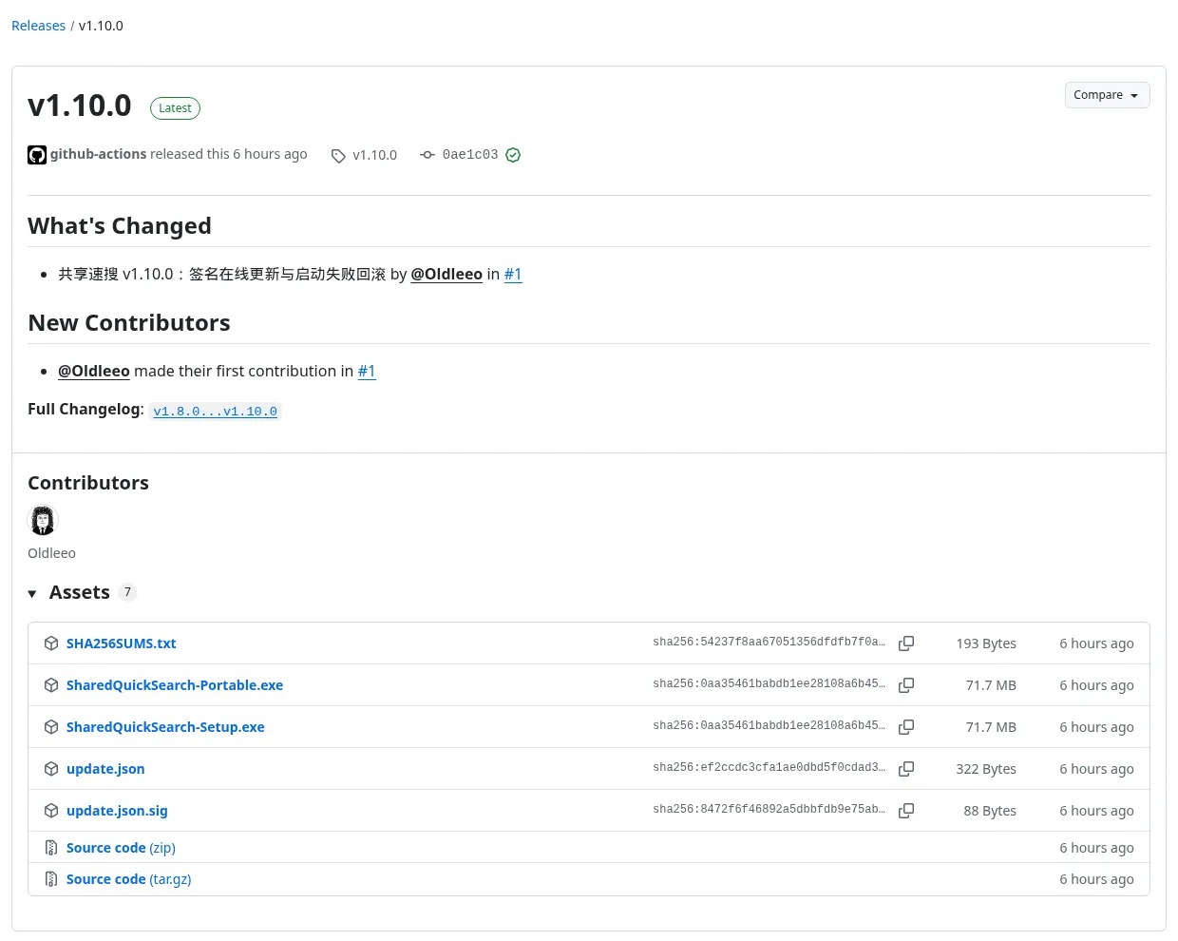The width and height of the screenshot is (1178, 941).
Task: Click the 6 hours ago timestamp for update.json.sig
Action: point(1096,811)
